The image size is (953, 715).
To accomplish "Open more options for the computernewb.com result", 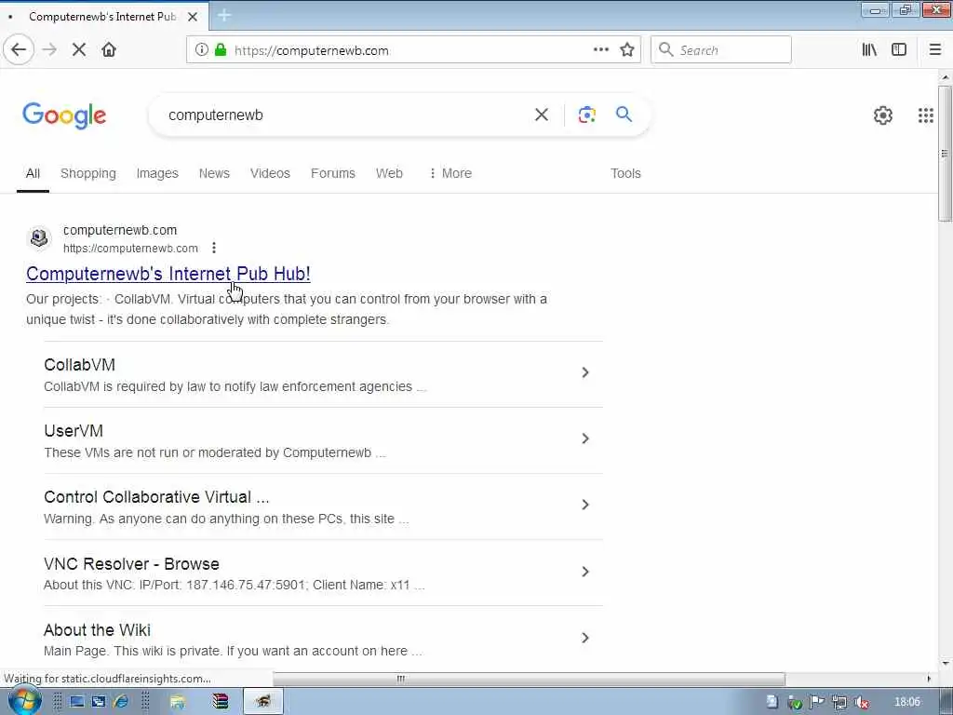I will click(214, 248).
